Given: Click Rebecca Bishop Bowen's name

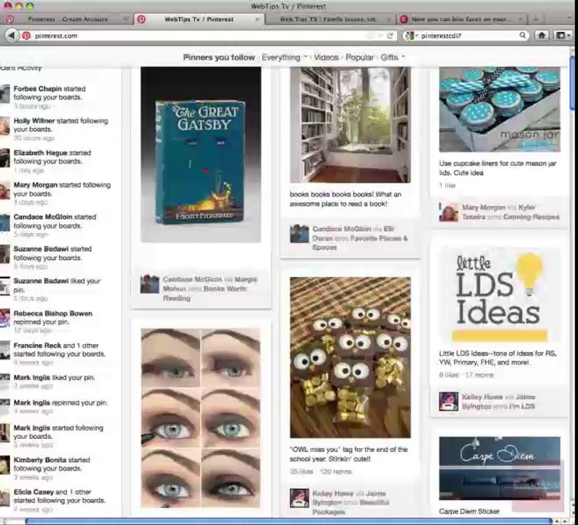Looking at the screenshot, I should click(53, 314).
